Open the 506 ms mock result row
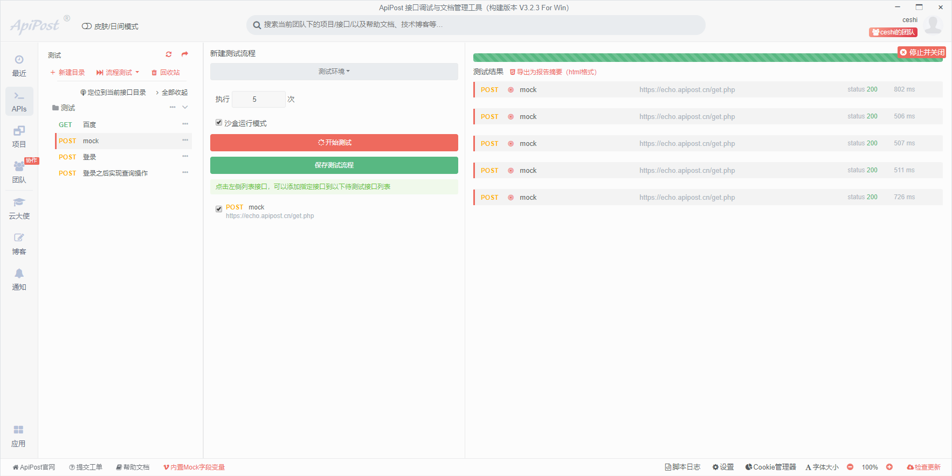Viewport: 952px width, 476px height. coord(708,116)
